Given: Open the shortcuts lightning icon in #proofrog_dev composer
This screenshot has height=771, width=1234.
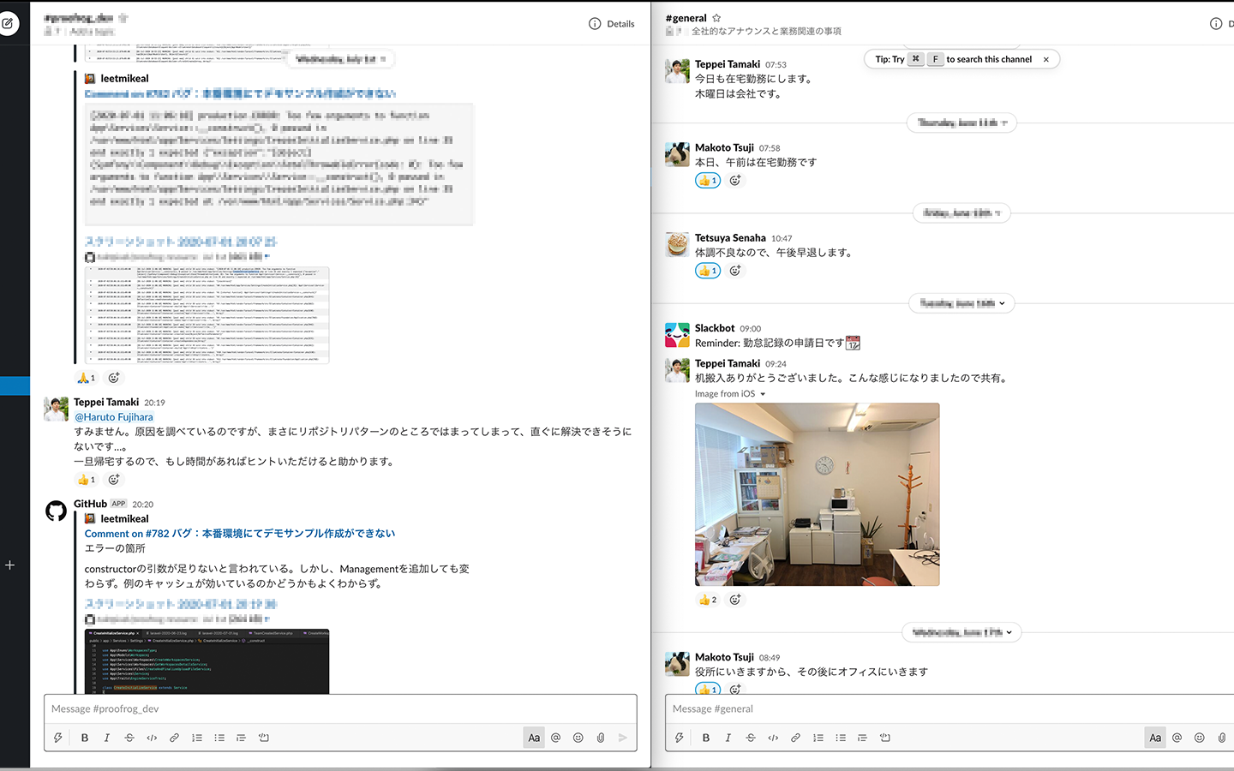Looking at the screenshot, I should click(58, 738).
